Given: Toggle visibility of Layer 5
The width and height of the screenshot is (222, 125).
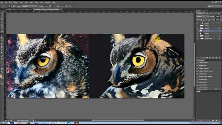Looking at the screenshot, I should coord(197,28).
